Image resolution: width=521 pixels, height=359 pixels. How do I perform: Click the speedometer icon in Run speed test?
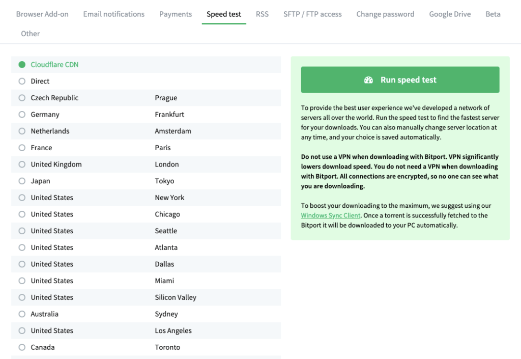368,80
